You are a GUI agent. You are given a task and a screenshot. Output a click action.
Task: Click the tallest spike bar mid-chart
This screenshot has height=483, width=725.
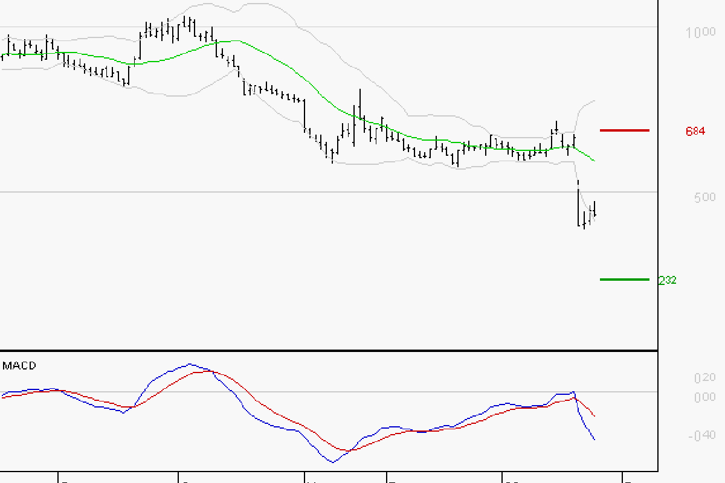pos(359,106)
